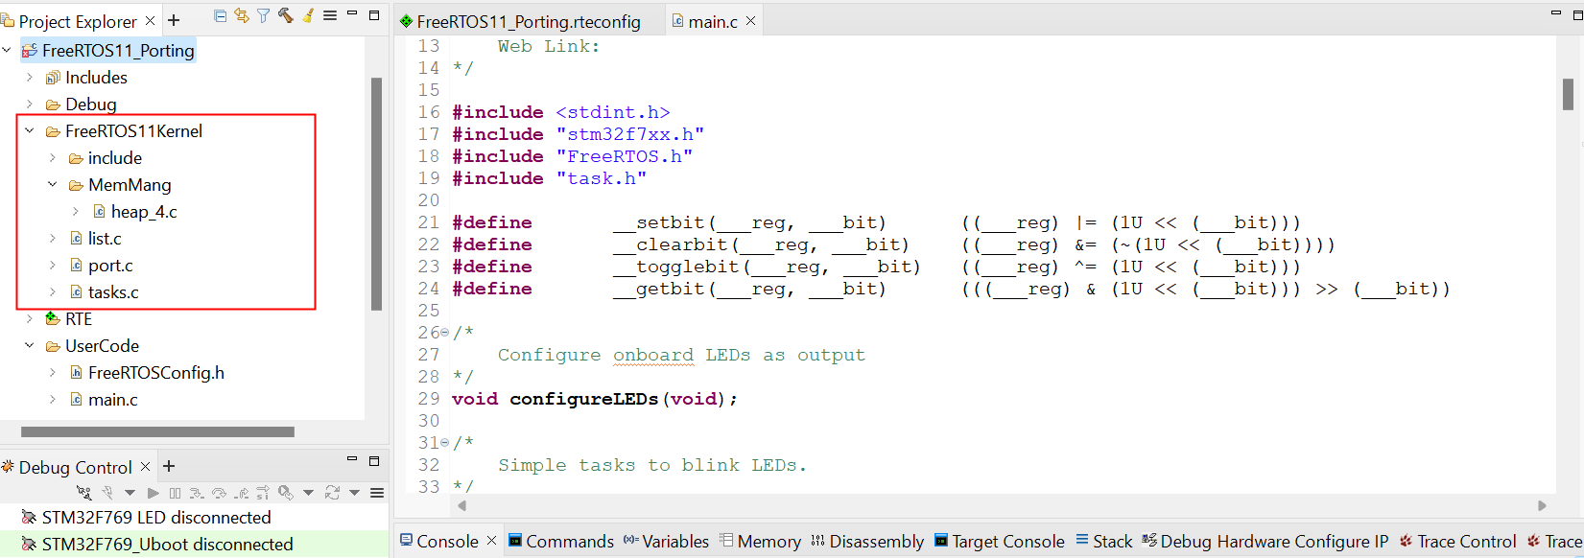Switch to the FreeRTOS11_Porting.rteconfig tab

tap(527, 21)
